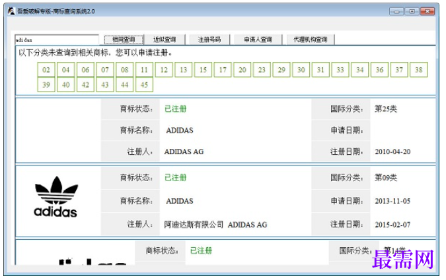Viewport: 446px width, 280px height.
Task: Click registrant text 'ADIDAS AG' in first result
Action: [x=184, y=152]
